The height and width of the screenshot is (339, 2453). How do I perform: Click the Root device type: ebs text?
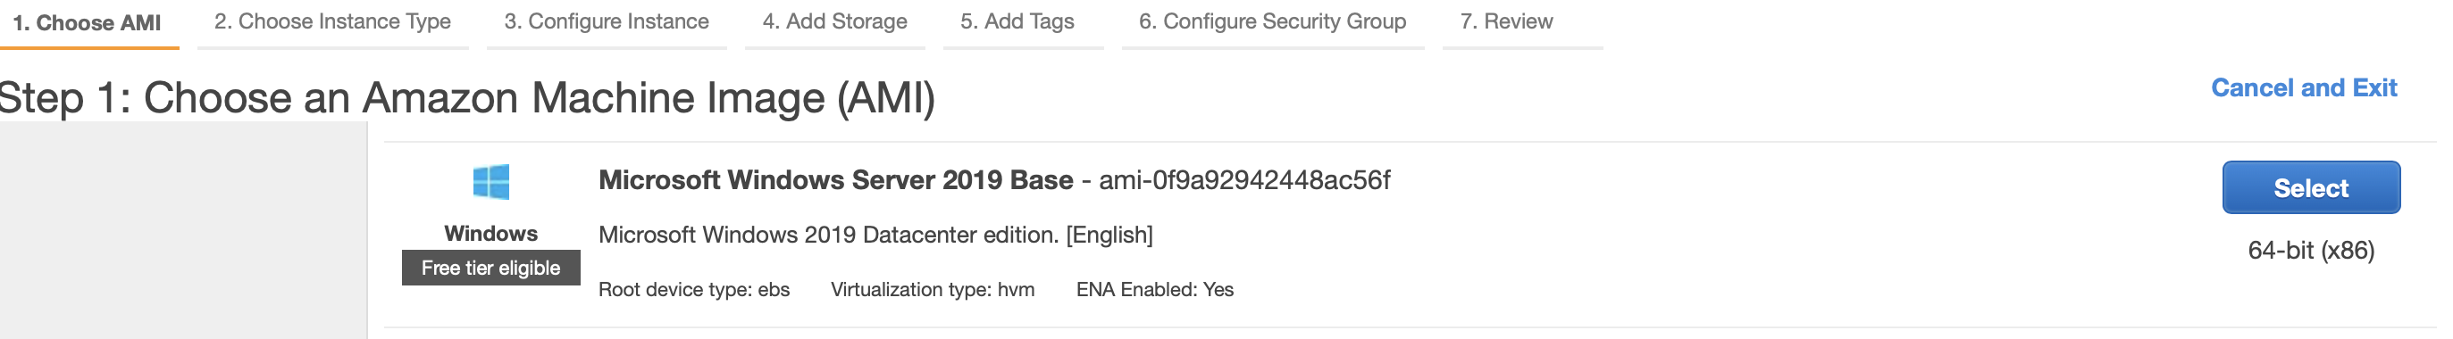point(693,289)
